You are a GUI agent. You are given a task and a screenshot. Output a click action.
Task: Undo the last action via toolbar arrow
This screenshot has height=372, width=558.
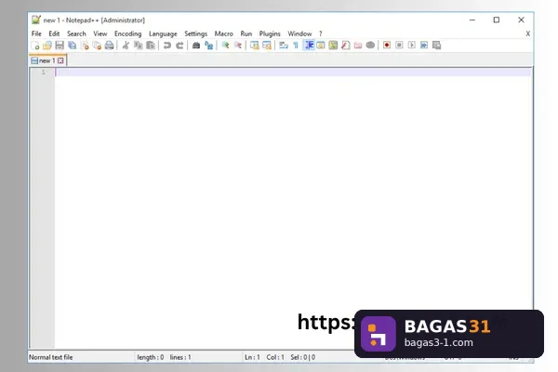(166, 46)
